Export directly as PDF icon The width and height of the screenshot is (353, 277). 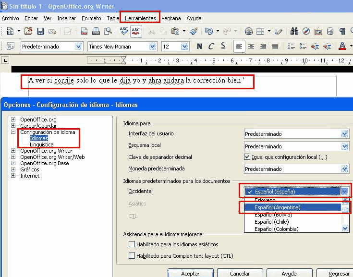(84, 31)
